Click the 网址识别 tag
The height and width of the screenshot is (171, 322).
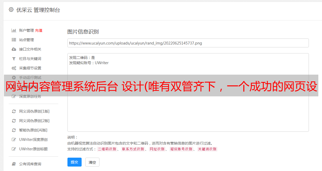tap(157, 149)
